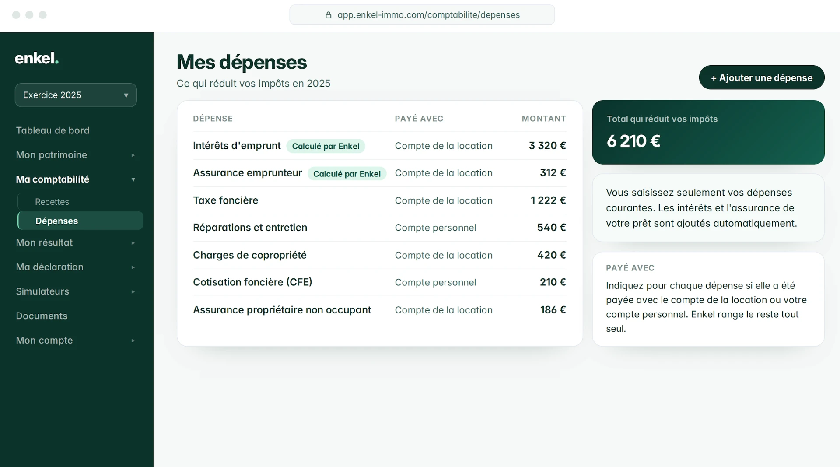Screen dimensions: 840x467
Task: Click the MONTANT column header
Action: (x=544, y=119)
